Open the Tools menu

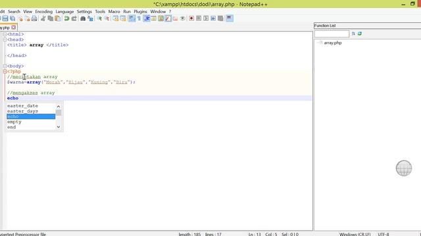point(100,12)
